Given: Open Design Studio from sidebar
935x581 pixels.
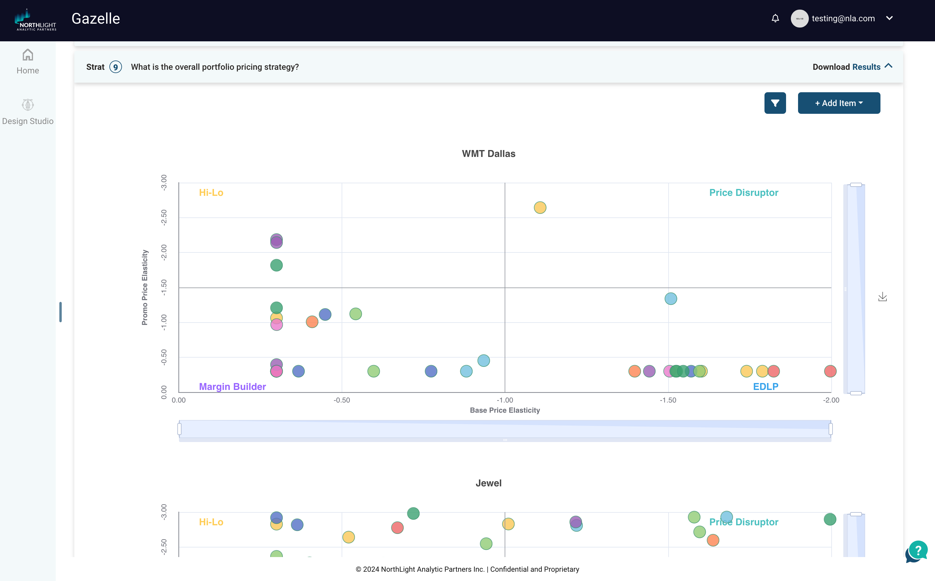Looking at the screenshot, I should [28, 112].
